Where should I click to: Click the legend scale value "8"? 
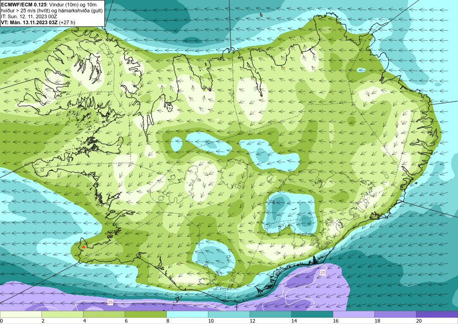pyautogui.click(x=168, y=321)
